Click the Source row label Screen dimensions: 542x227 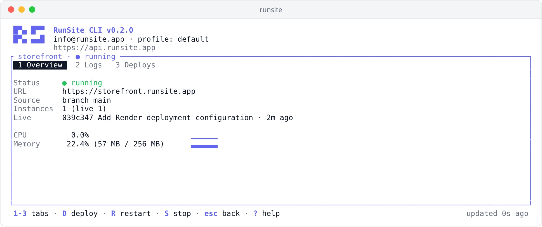(27, 100)
